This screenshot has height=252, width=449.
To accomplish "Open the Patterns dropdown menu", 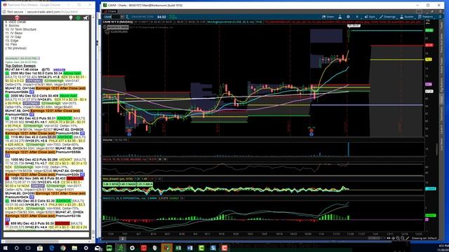I will [x=426, y=17].
